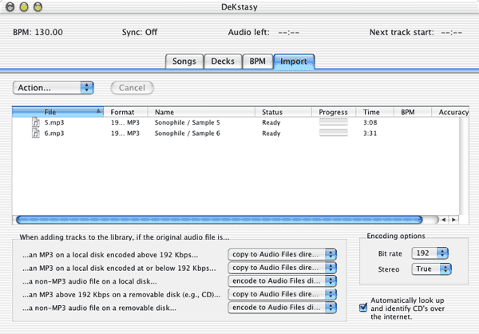Sort by File column header
The width and height of the screenshot is (479, 334).
click(57, 112)
